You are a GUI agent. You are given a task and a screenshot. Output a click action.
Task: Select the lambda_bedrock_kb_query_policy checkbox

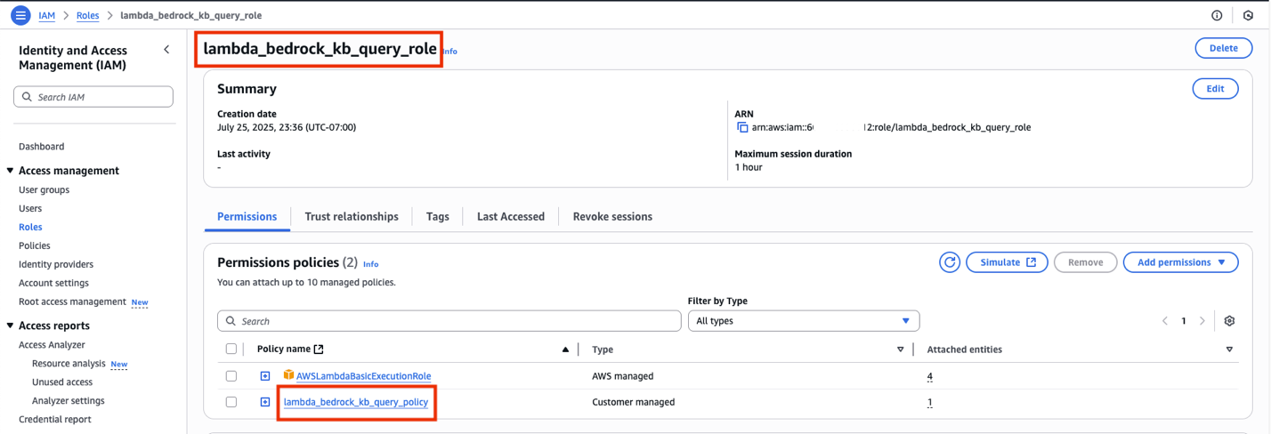point(231,402)
